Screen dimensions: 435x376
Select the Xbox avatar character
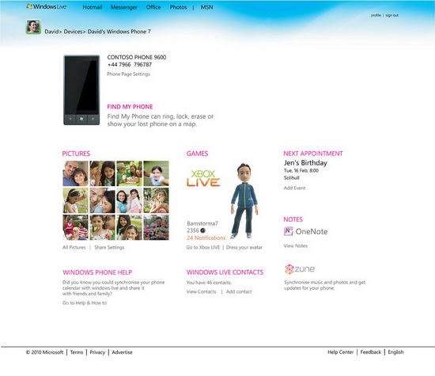pyautogui.click(x=244, y=201)
